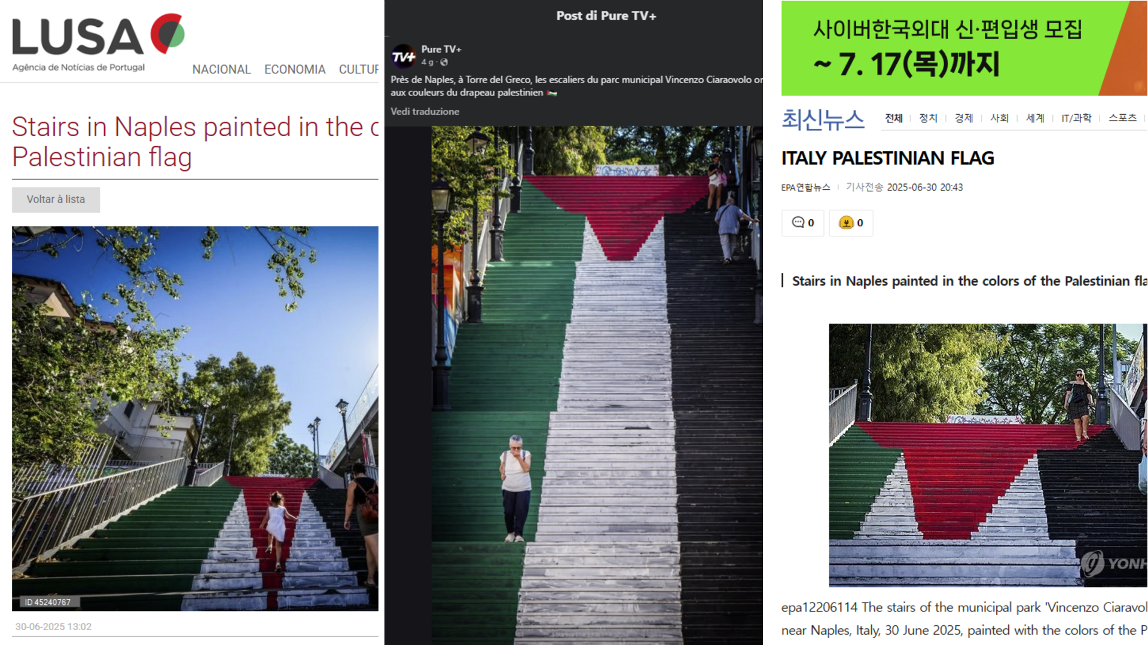Open the NACIONAL menu item

tap(221, 69)
